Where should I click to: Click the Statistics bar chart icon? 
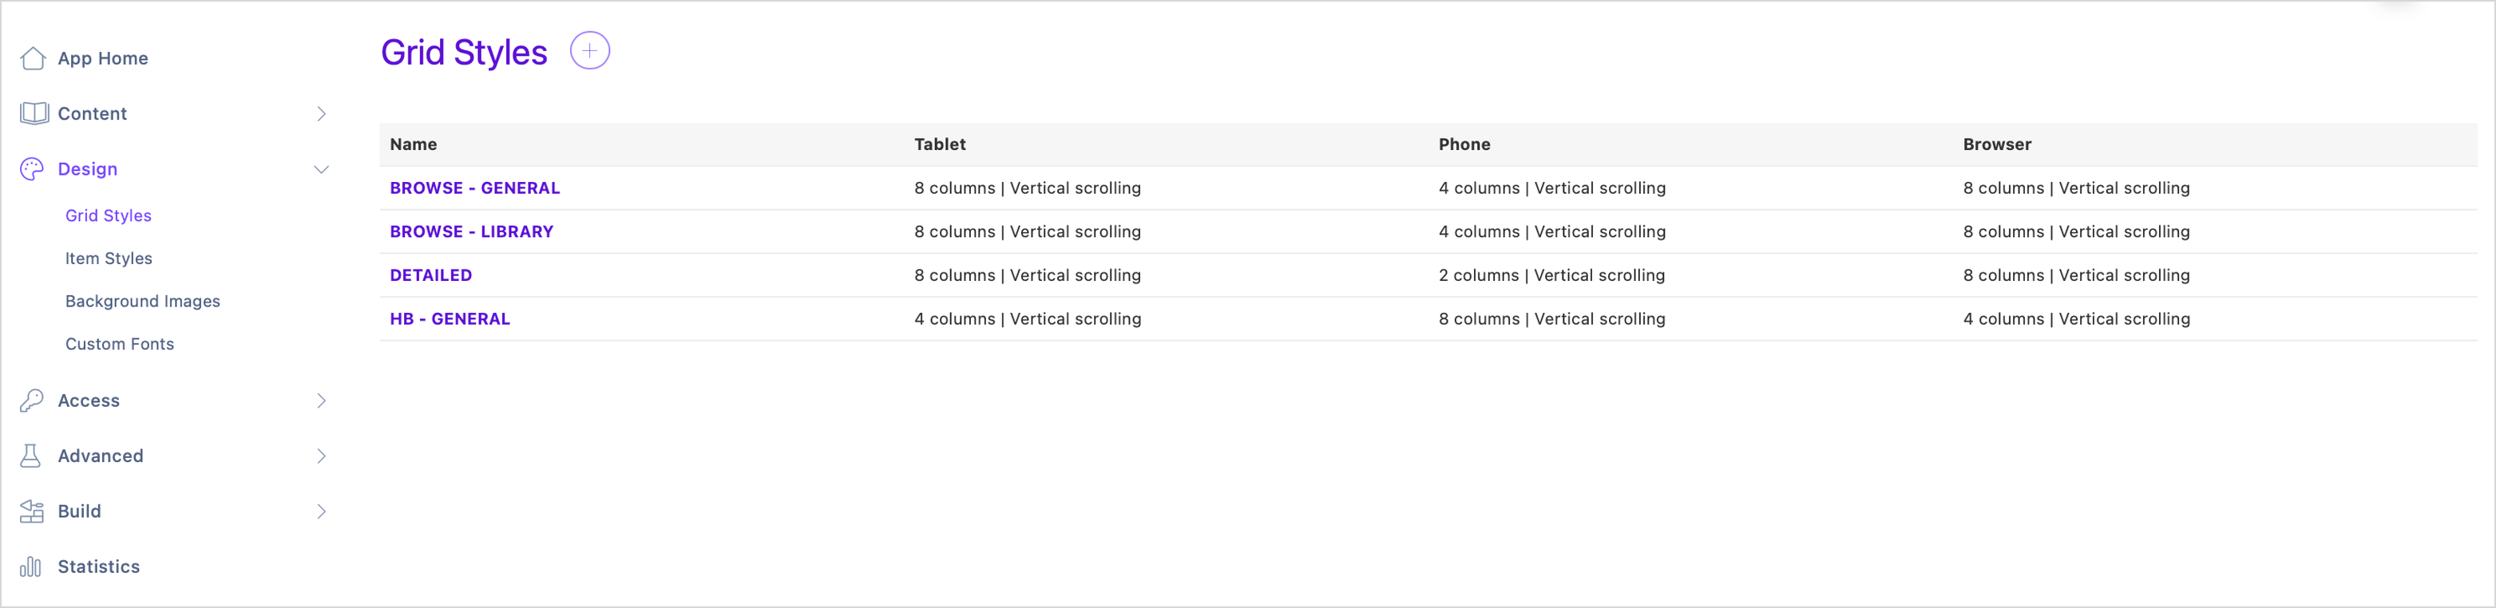pos(31,567)
